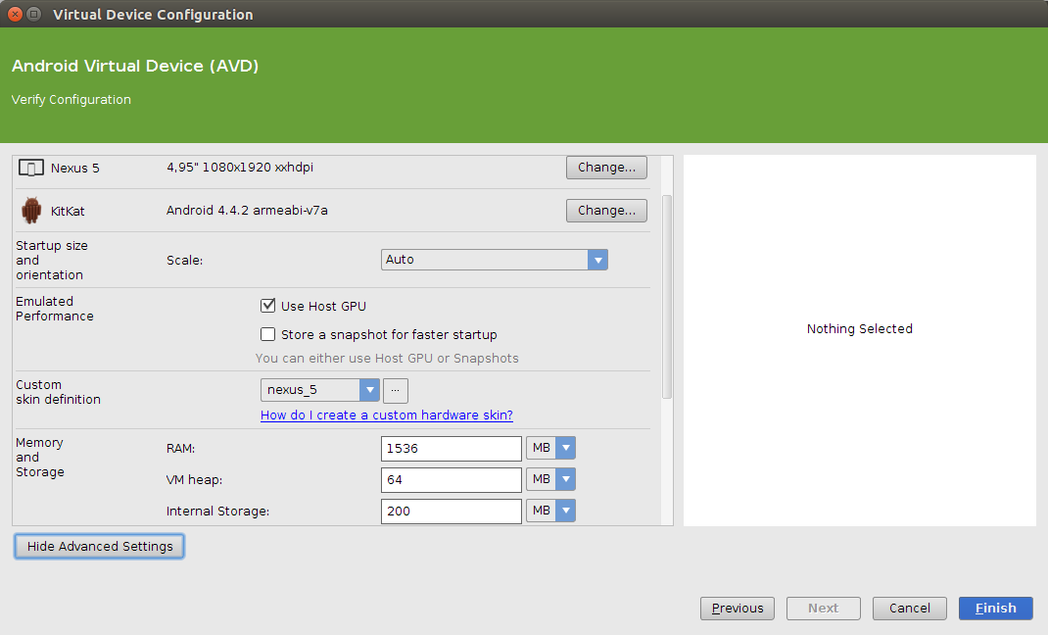
Task: Disable the Use Host GPU checkbox
Action: coord(268,306)
